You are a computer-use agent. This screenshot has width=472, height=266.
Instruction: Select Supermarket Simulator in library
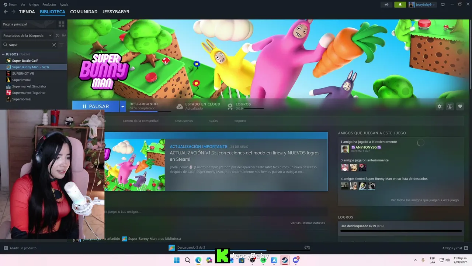[x=29, y=86]
